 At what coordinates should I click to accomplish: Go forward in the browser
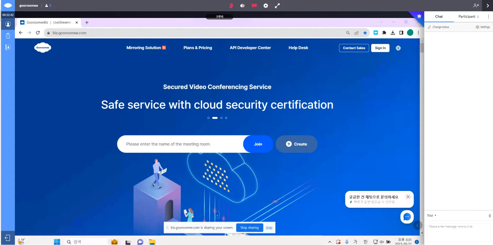(29, 33)
